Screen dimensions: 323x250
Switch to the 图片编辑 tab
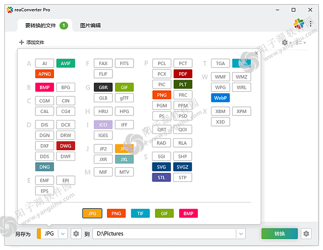click(x=90, y=26)
